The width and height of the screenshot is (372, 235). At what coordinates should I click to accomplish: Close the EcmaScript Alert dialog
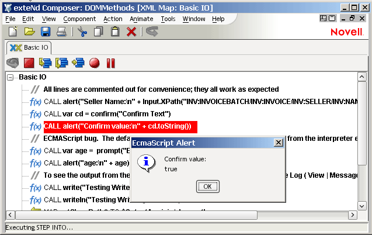pos(279,143)
